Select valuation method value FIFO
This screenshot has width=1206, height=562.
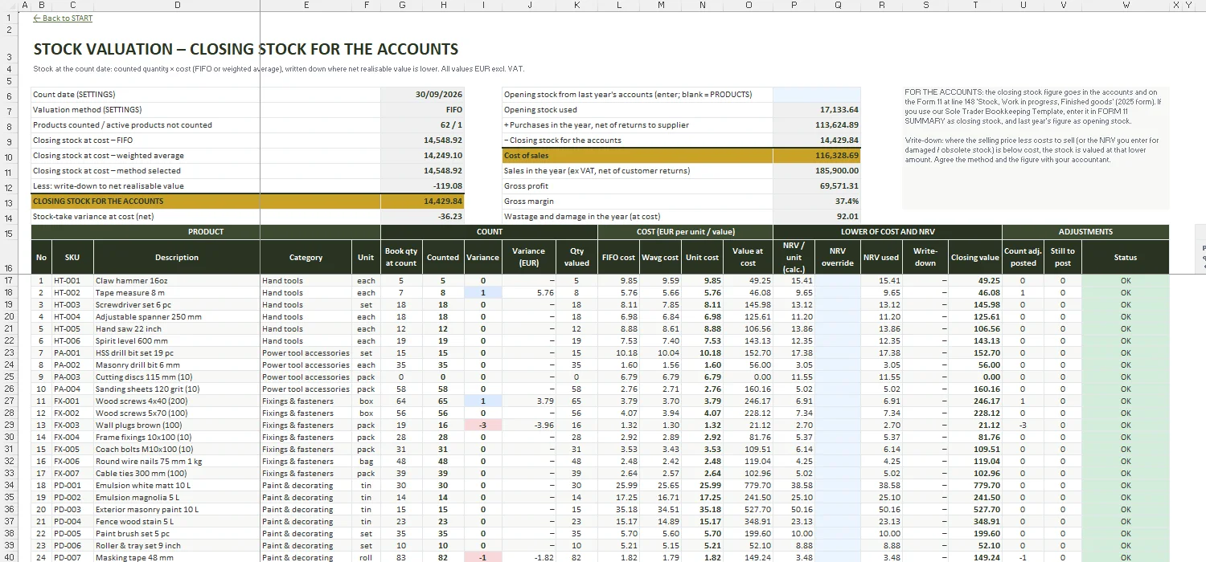[423, 110]
